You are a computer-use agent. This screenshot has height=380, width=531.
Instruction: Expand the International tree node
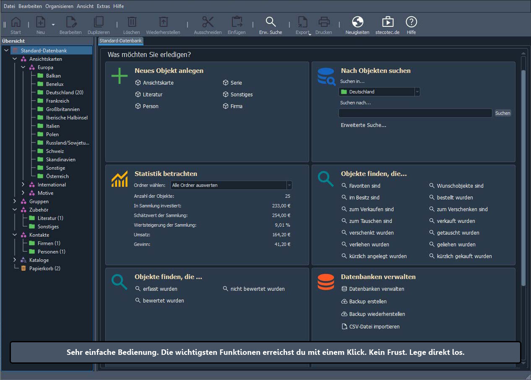(23, 185)
